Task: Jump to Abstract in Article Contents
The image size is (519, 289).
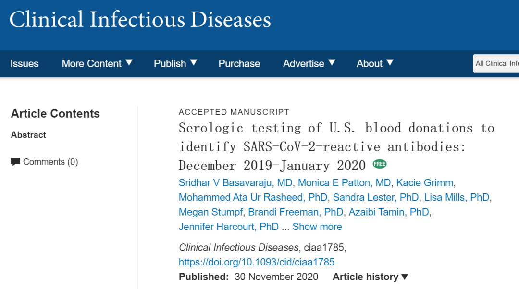Action: 28,135
